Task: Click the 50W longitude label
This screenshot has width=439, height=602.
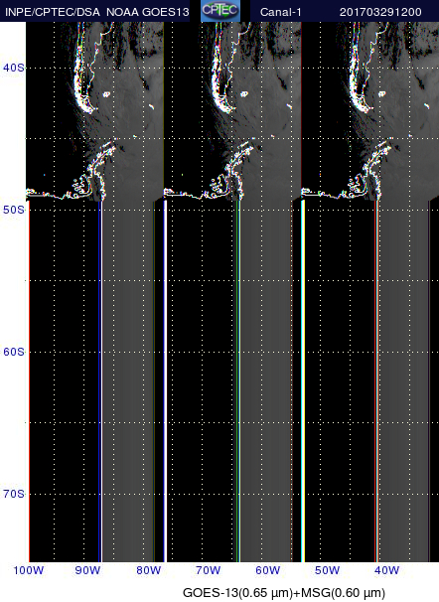Action: coord(328,570)
